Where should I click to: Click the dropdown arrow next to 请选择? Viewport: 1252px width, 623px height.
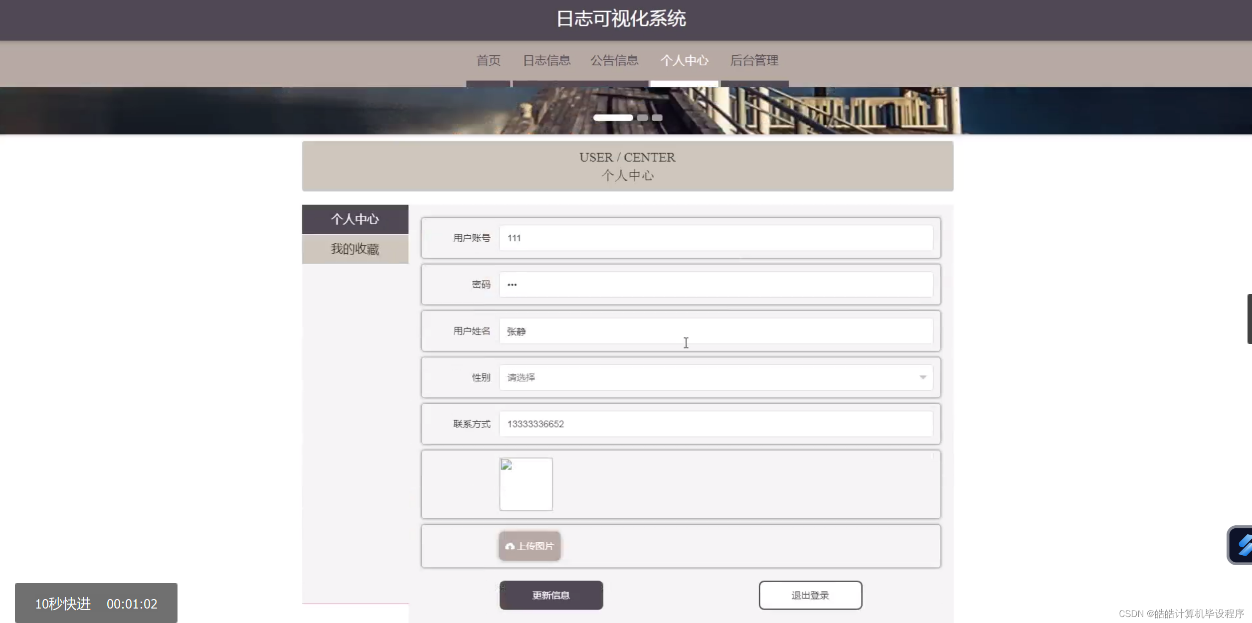tap(922, 377)
